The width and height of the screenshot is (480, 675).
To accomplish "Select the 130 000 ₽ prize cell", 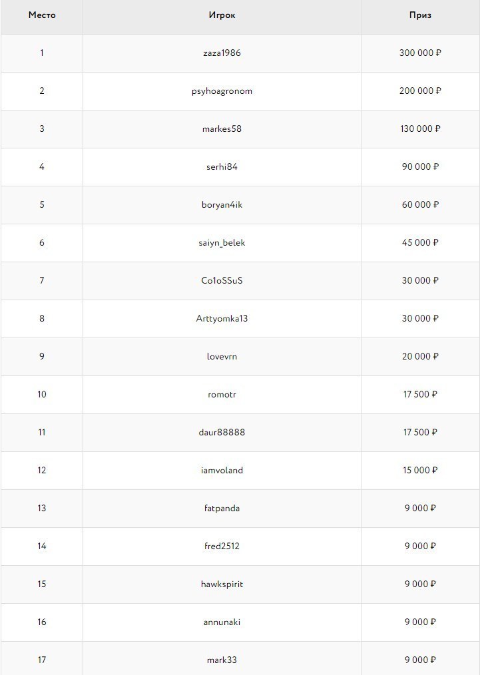I will [420, 128].
